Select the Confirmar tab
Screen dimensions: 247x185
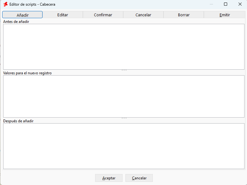click(x=103, y=15)
